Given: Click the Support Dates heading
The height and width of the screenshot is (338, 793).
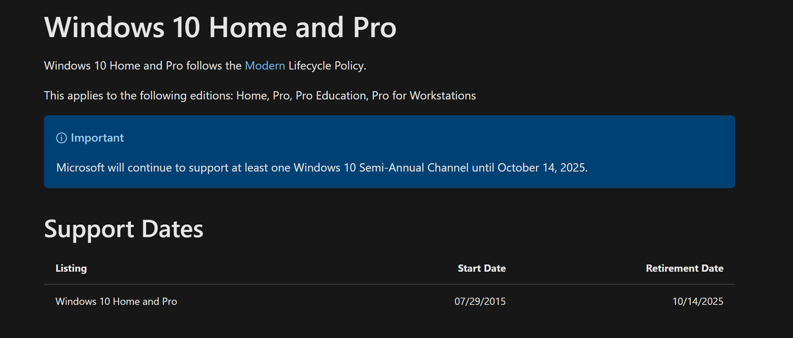Looking at the screenshot, I should [124, 229].
